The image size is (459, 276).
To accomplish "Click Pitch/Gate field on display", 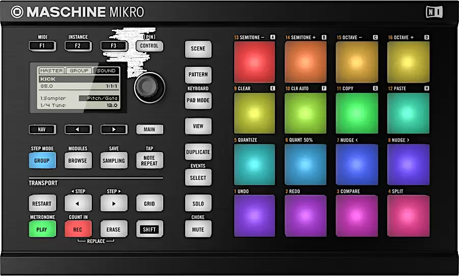I will point(99,98).
